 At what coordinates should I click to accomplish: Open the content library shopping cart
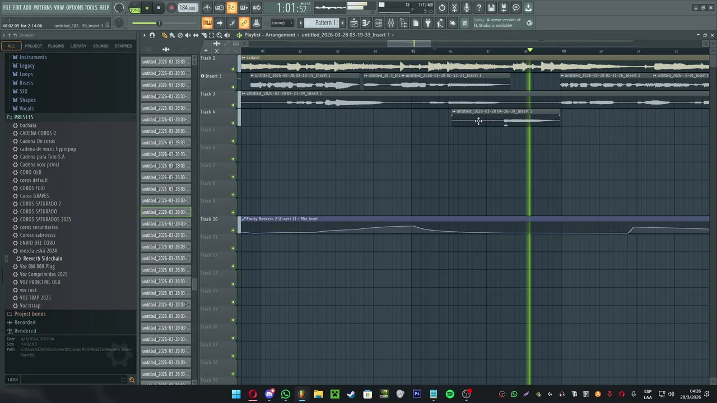(x=464, y=23)
